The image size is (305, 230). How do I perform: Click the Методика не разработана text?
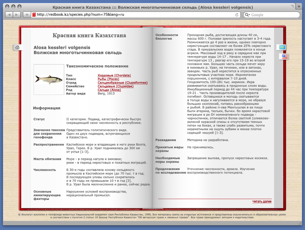point(208,140)
